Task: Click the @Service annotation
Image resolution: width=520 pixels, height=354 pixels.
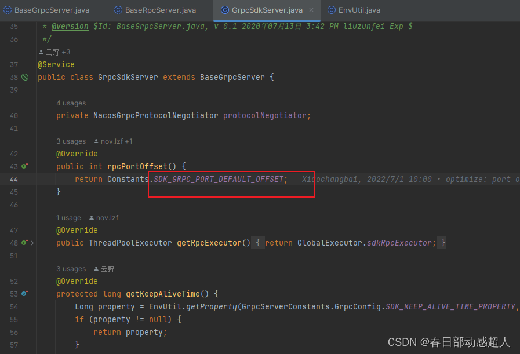Action: (x=56, y=65)
